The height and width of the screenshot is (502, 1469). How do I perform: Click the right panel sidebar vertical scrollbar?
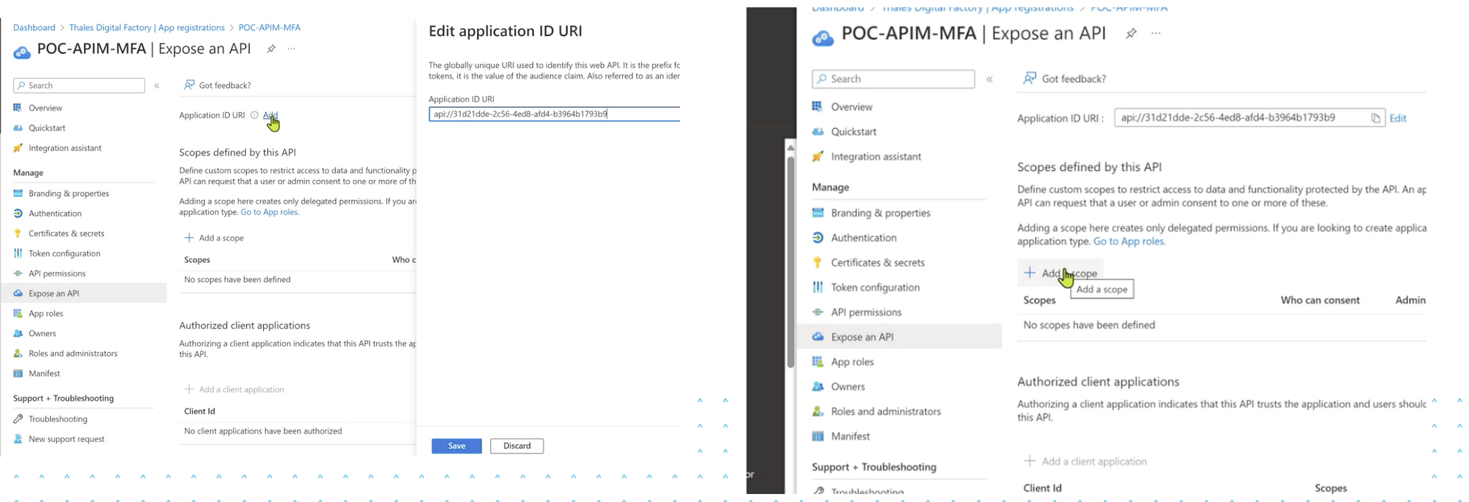pos(790,262)
